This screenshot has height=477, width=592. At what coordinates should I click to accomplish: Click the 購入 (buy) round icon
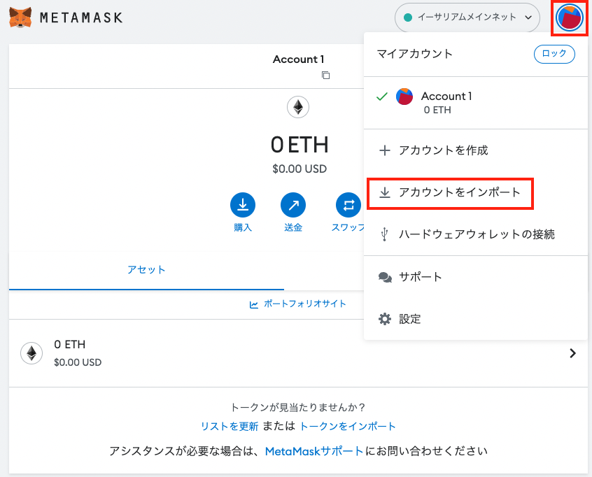coord(243,205)
